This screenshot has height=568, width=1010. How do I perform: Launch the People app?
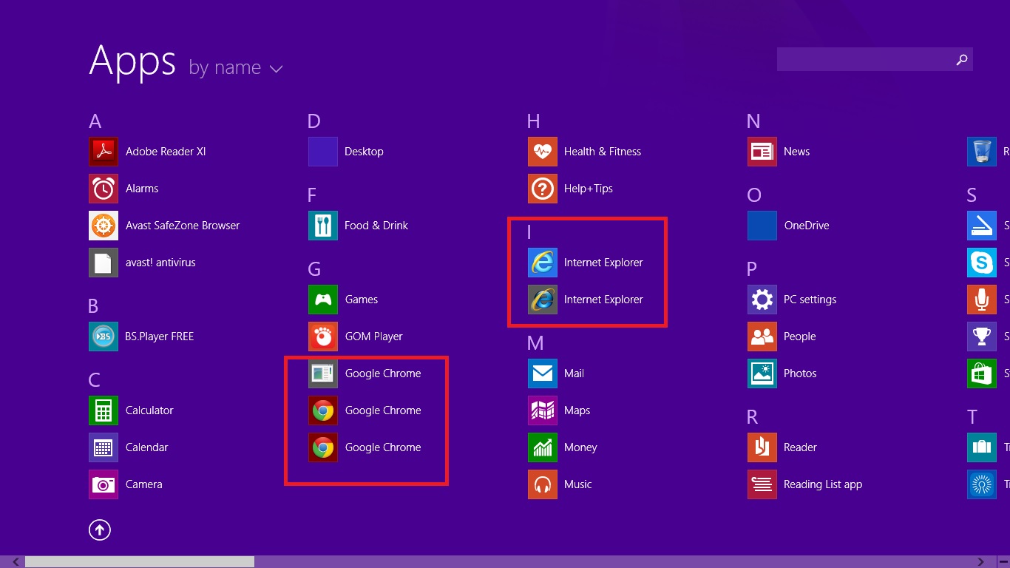tap(782, 337)
